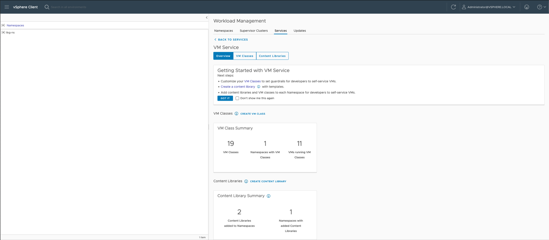Click info icon next to VM Classes heading

tap(236, 114)
